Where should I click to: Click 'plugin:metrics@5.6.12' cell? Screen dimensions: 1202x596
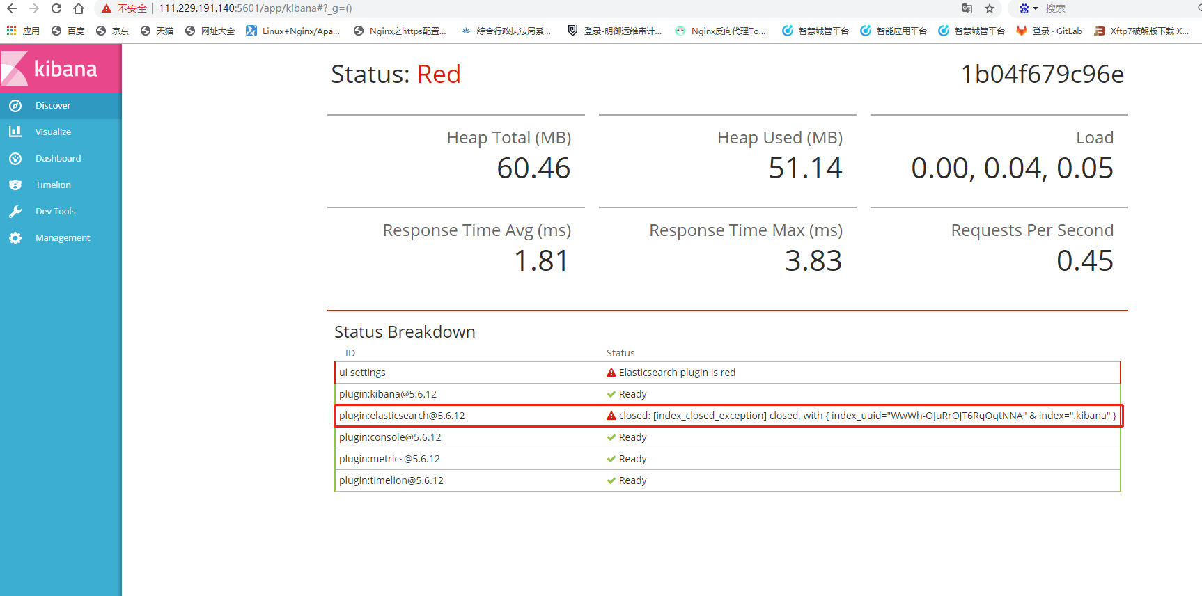click(x=389, y=459)
